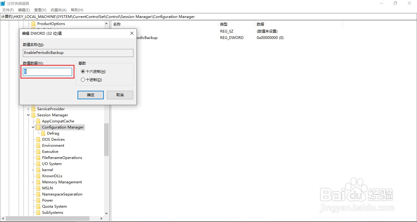417x222 pixels.
Task: Click the tree pane vertical scrollbar thumb
Action: (x=106, y=139)
